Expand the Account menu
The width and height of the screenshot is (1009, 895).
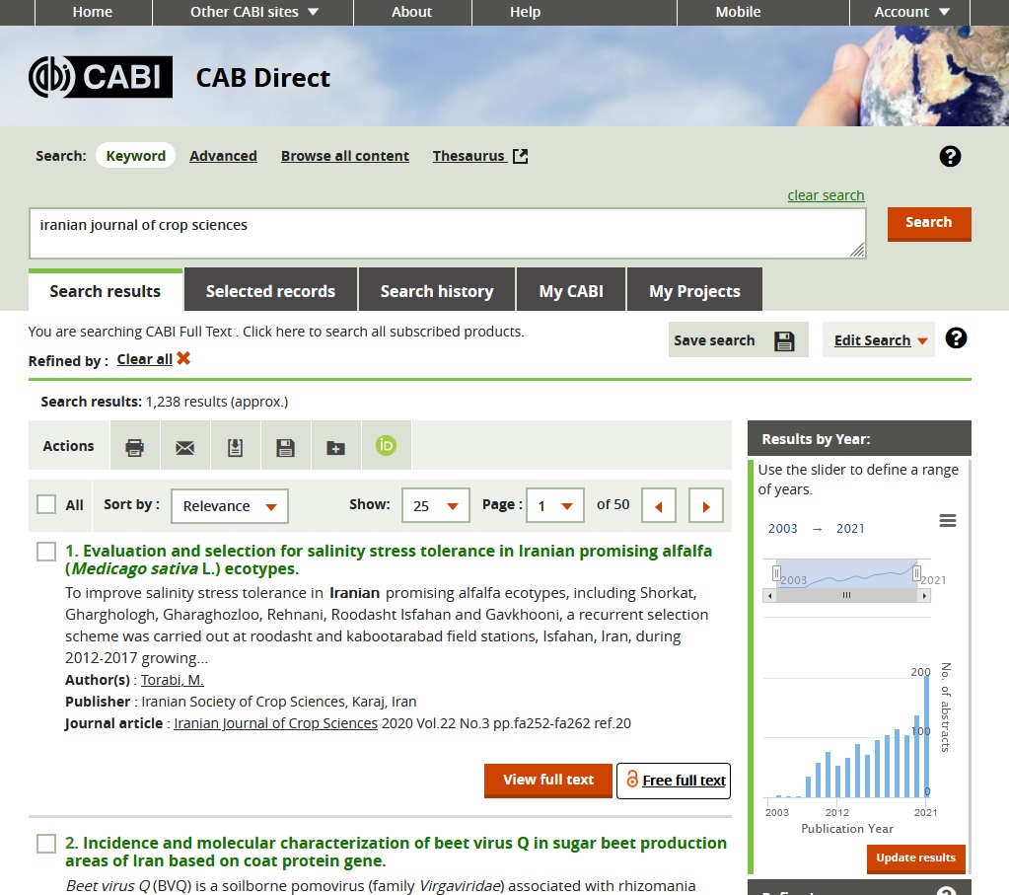coord(910,12)
